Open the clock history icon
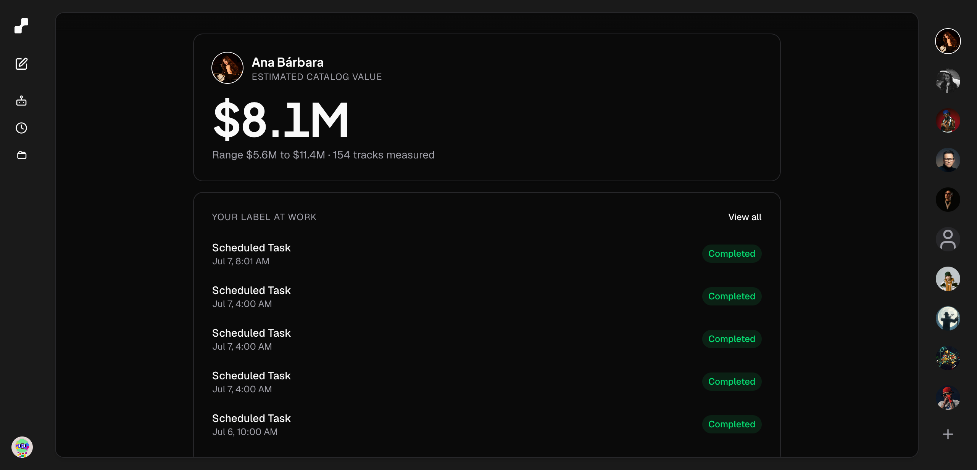 21,128
